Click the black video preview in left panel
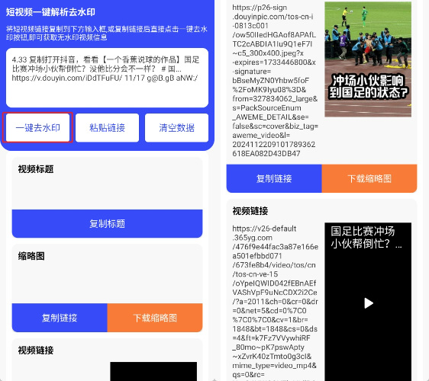This screenshot has width=429, height=381. coord(153,371)
